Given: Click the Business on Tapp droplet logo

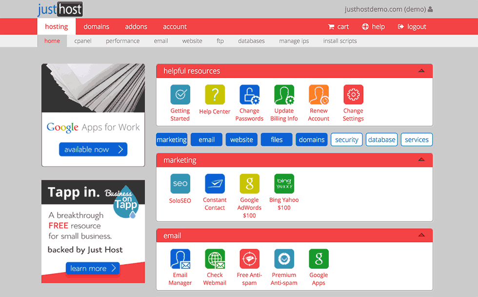Looking at the screenshot, I should tap(126, 202).
